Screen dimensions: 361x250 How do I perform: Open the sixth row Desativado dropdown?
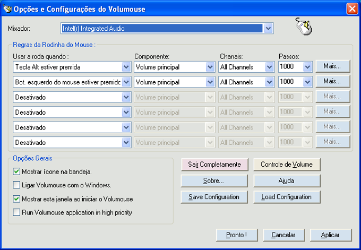click(126, 142)
